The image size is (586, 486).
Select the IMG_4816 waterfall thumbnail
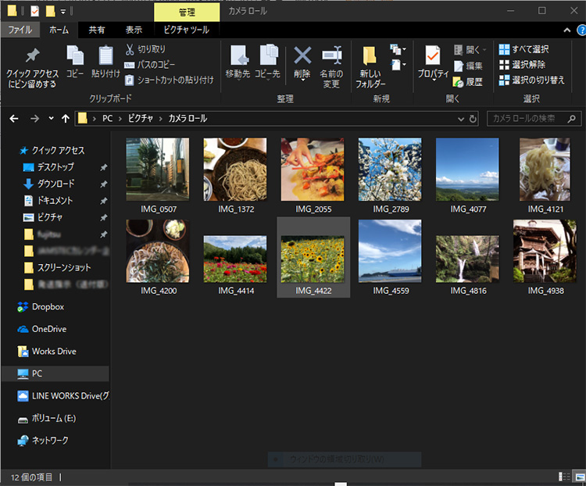(466, 259)
